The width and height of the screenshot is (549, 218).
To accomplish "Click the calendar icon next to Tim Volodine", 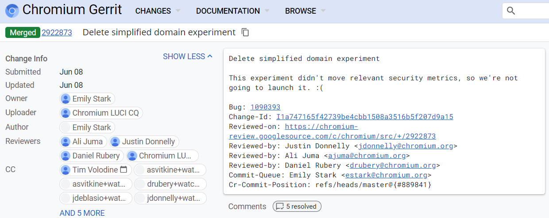I will 124,169.
